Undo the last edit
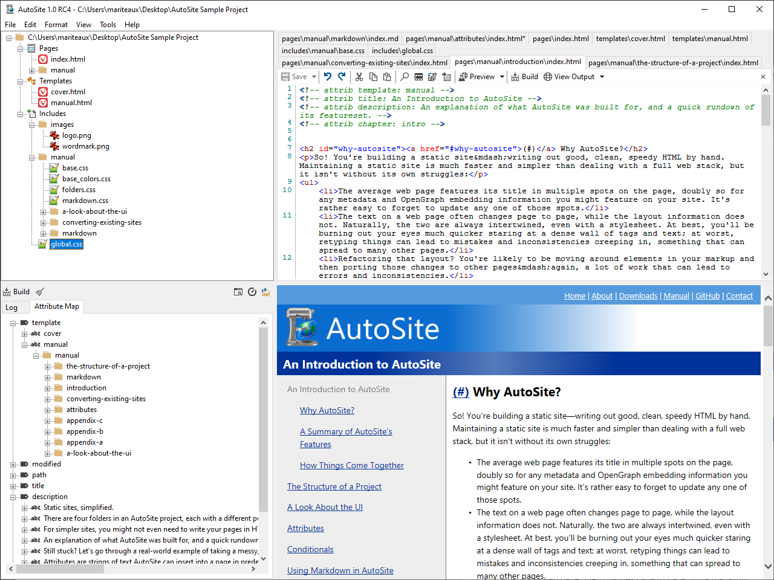 (327, 77)
